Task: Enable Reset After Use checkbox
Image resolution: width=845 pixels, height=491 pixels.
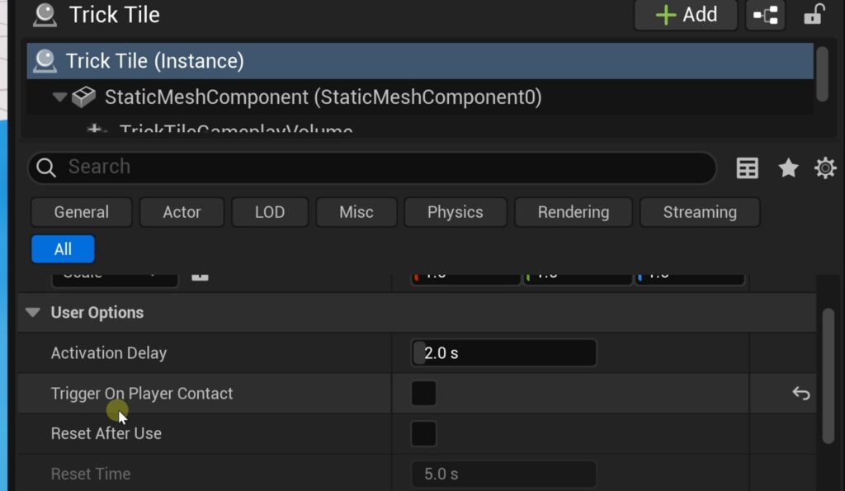Action: pyautogui.click(x=424, y=433)
